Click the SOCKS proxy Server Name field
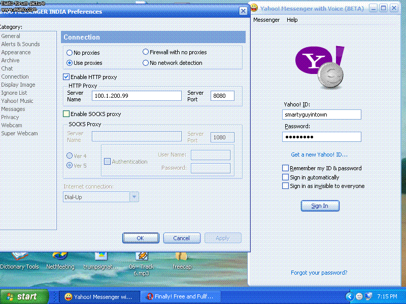The height and width of the screenshot is (304, 406). pos(137,136)
